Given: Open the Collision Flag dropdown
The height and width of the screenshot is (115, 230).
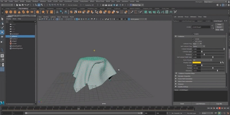Looking at the screenshot, I should [197, 43].
